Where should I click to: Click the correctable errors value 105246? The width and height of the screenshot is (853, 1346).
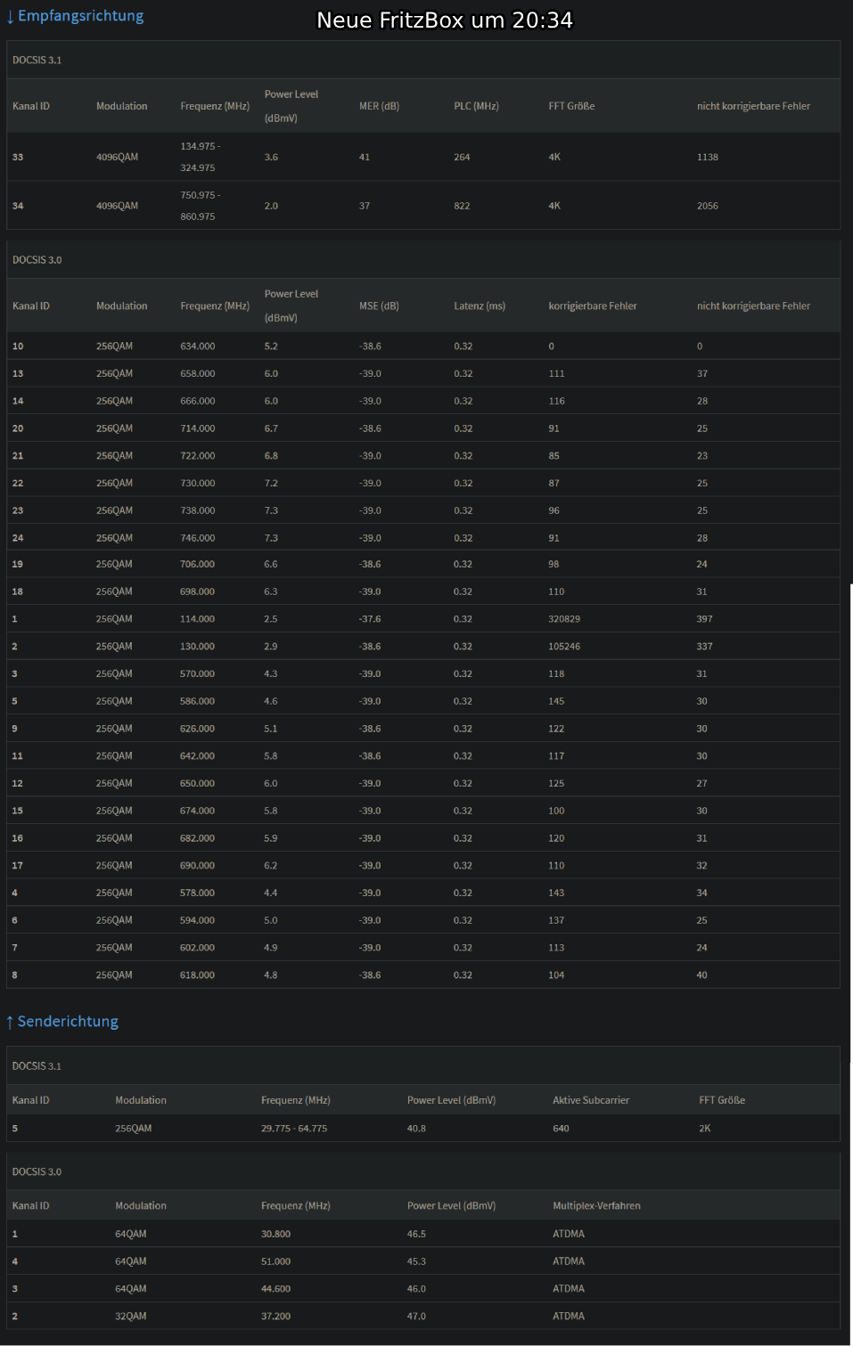[x=564, y=647]
